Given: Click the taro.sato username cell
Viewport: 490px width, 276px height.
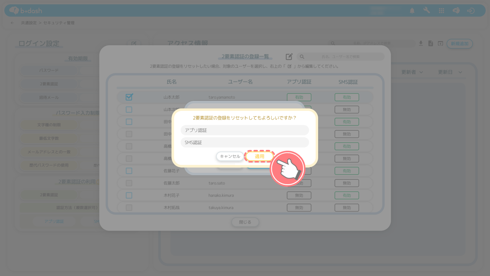Looking at the screenshot, I should [x=217, y=183].
